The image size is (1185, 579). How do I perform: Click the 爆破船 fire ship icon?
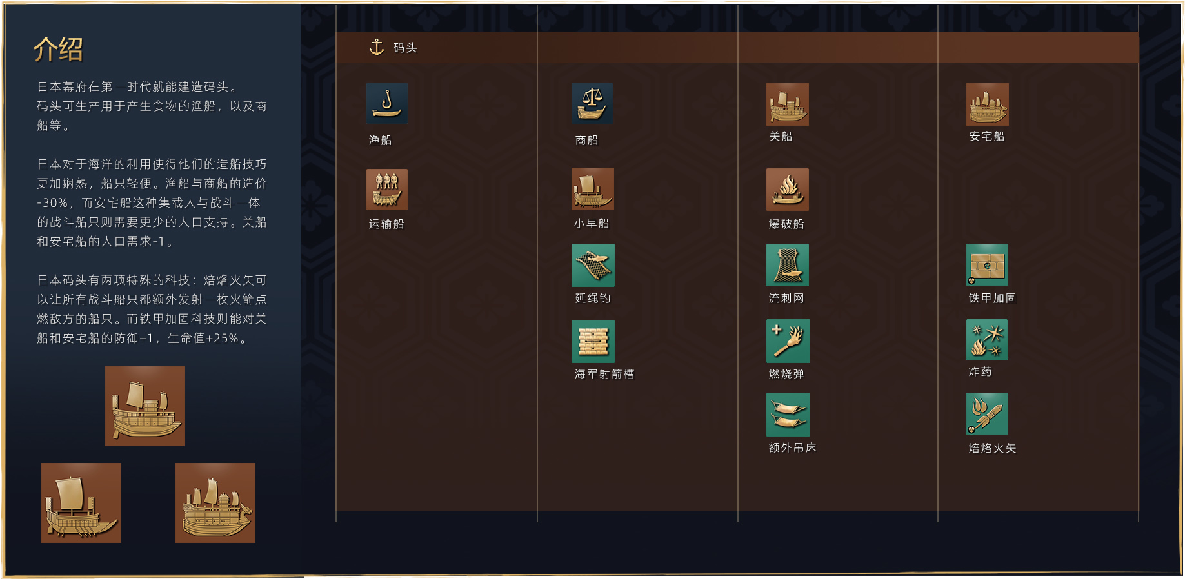pyautogui.click(x=787, y=190)
